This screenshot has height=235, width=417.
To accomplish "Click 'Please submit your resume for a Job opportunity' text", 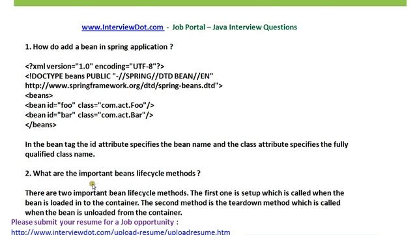I will 94,222.
